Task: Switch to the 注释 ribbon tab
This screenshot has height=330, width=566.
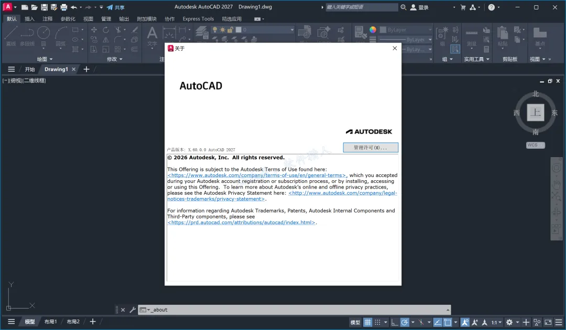Action: click(x=47, y=19)
